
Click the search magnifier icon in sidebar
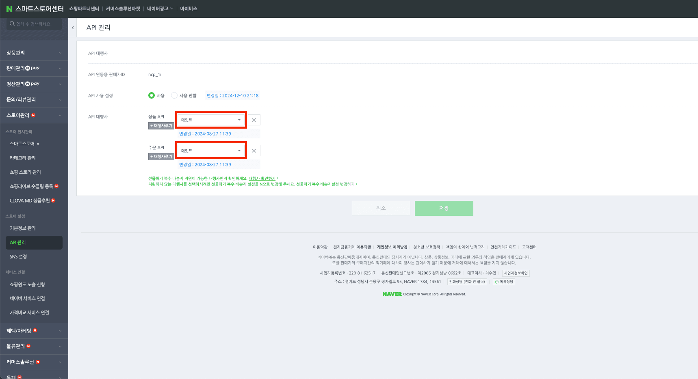point(12,24)
